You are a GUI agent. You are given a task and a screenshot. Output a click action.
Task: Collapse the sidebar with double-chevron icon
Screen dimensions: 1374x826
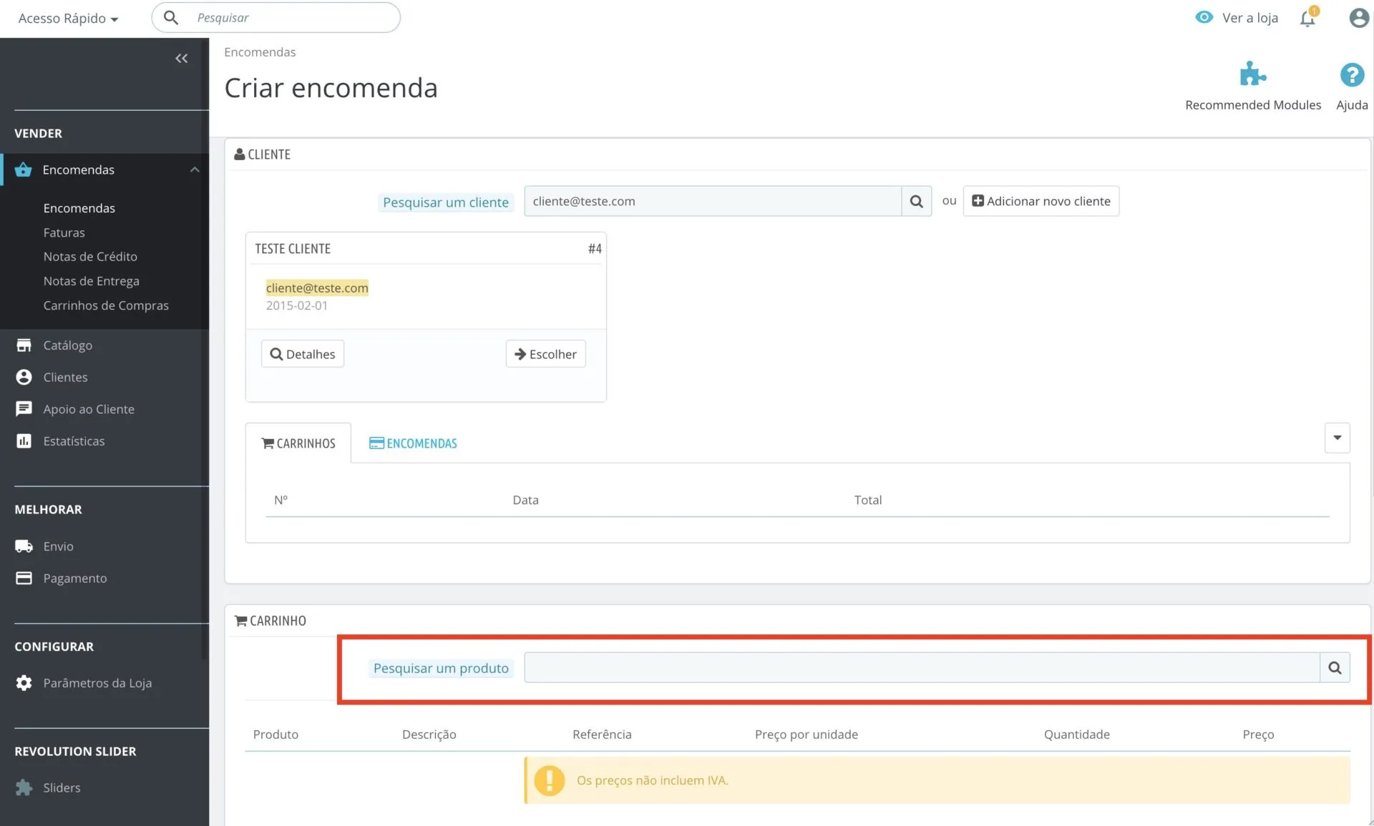(x=182, y=59)
